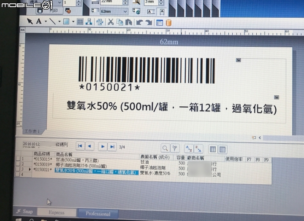The width and height of the screenshot is (304, 221).
Task: Increase the copies spinner value
Action: tap(79, 1)
